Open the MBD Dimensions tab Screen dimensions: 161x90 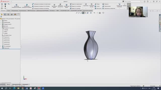(x=31, y=10)
